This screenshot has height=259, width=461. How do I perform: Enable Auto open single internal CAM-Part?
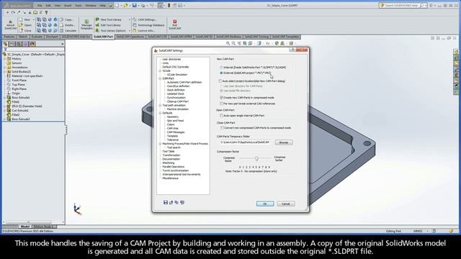click(221, 116)
